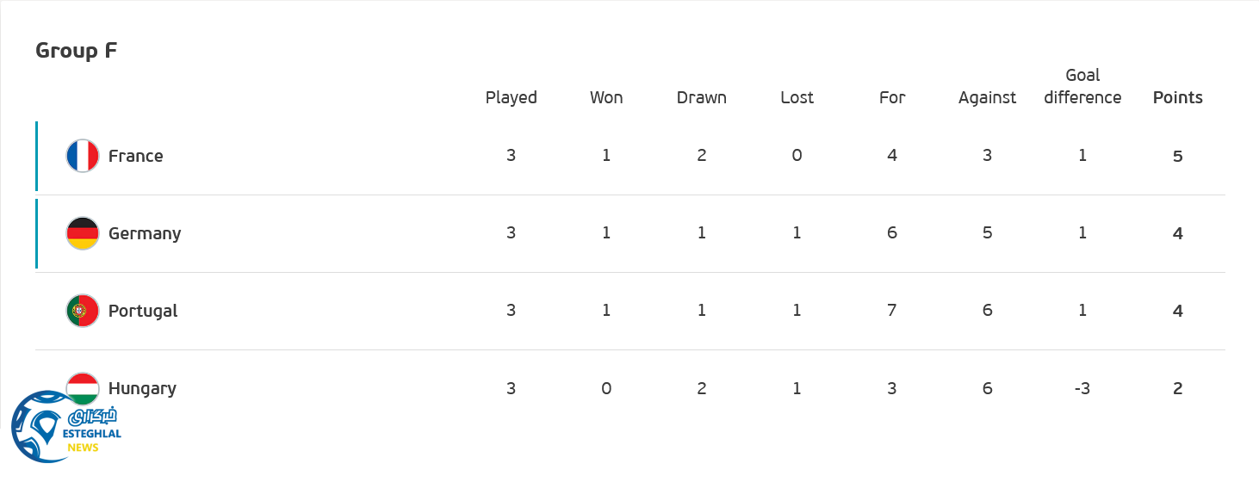1259x482 pixels.
Task: Open the France team link
Action: (x=135, y=156)
